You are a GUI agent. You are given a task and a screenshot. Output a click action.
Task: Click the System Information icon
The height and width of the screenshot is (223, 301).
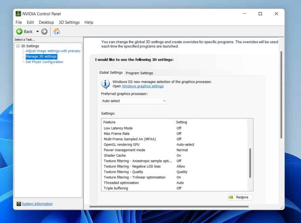[19, 204]
